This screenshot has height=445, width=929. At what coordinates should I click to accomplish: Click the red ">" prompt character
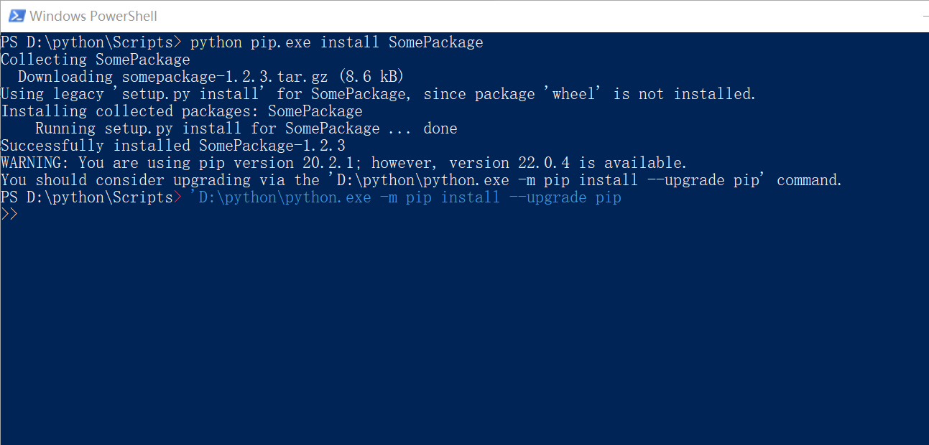click(176, 197)
